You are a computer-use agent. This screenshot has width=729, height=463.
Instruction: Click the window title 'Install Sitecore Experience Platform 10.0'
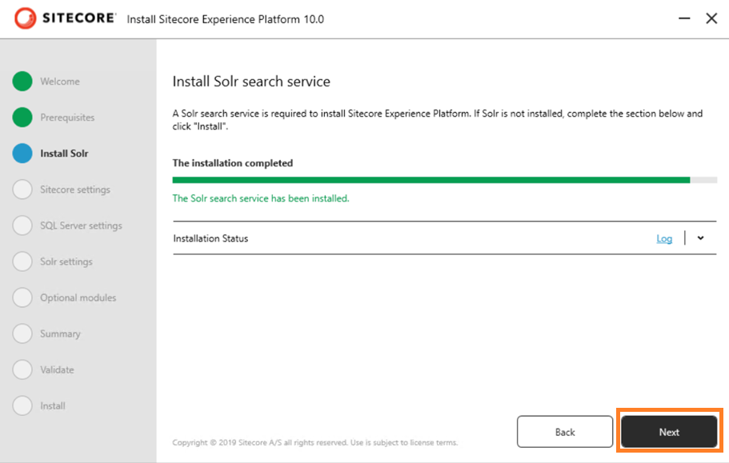point(226,19)
